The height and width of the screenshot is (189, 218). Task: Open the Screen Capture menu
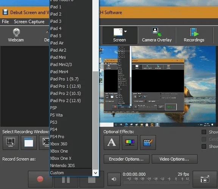coord(29,22)
